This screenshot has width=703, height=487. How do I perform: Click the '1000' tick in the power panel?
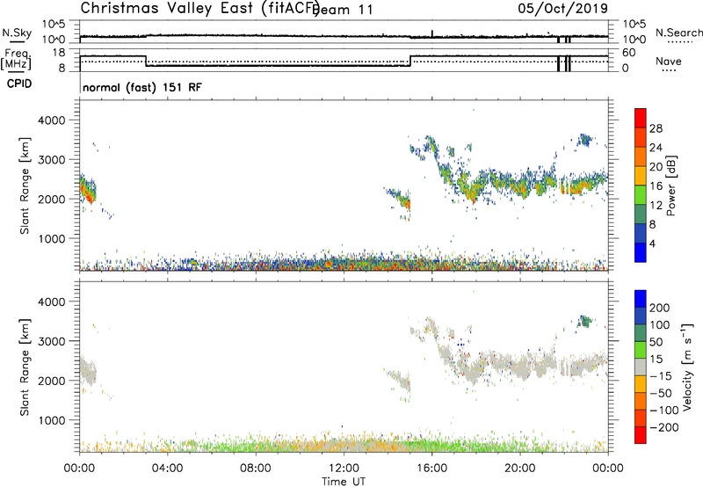51,238
